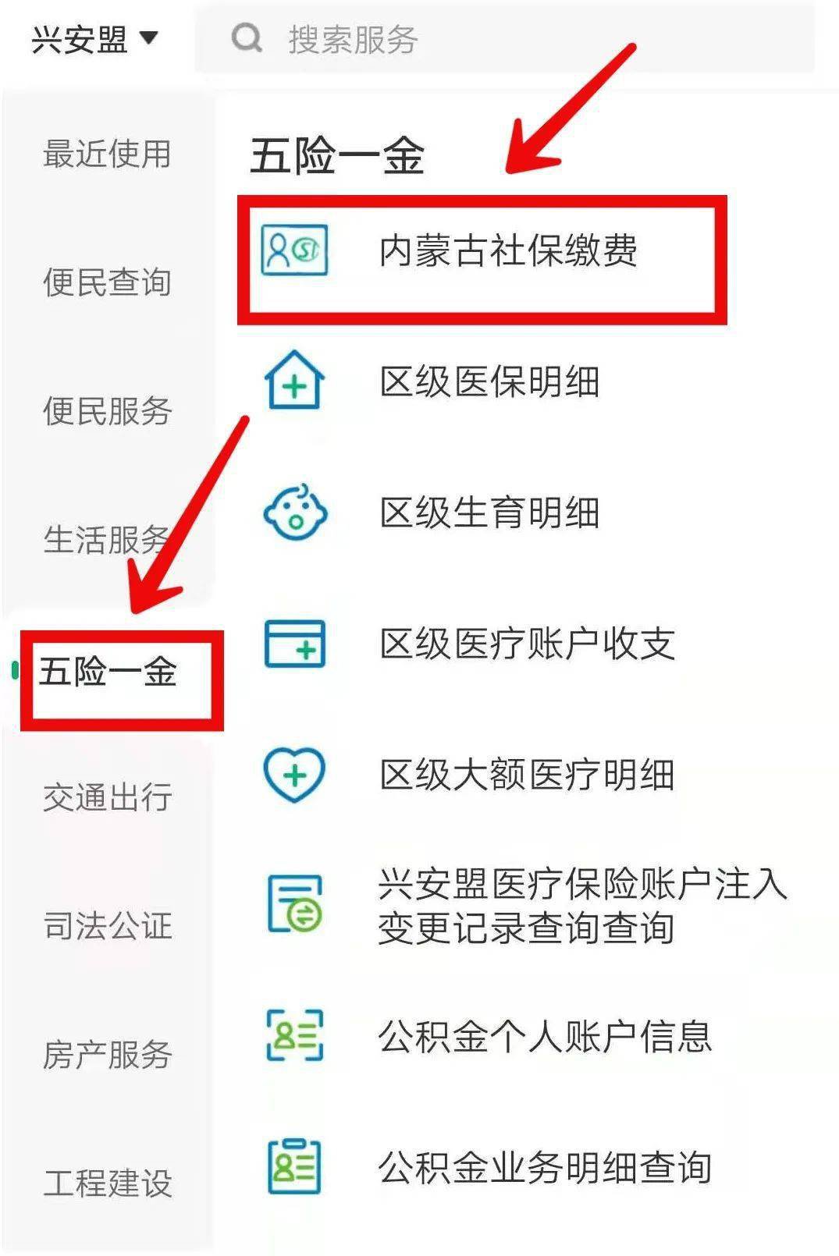Click the 公积金个人账户信息 scan profile icon
This screenshot has width=839, height=1256.
(294, 1035)
